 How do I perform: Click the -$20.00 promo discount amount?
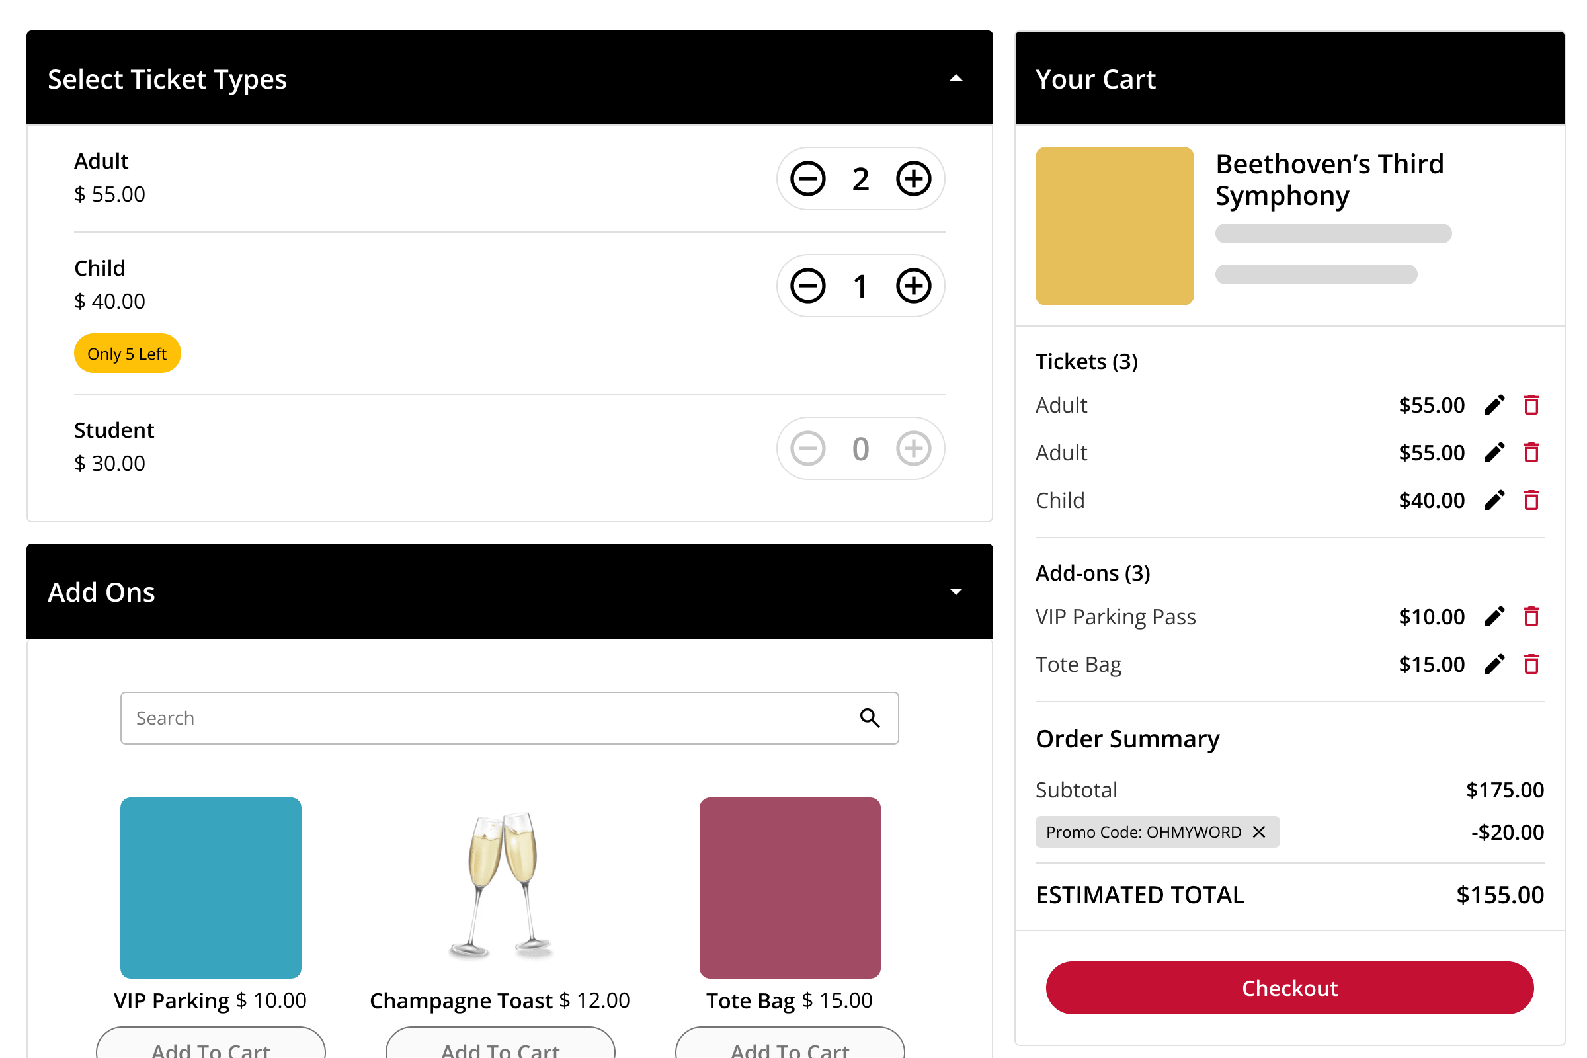(1508, 832)
